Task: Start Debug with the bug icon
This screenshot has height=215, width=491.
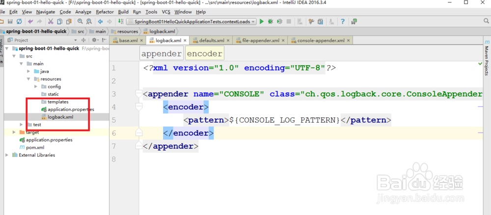Action: click(x=271, y=22)
